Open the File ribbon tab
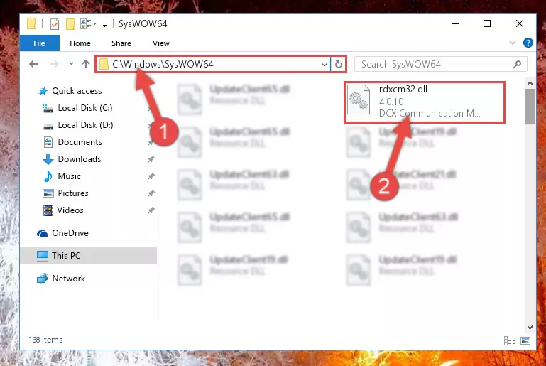 (39, 43)
